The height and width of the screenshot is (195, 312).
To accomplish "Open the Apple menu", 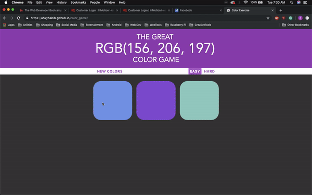I will click(6, 3).
